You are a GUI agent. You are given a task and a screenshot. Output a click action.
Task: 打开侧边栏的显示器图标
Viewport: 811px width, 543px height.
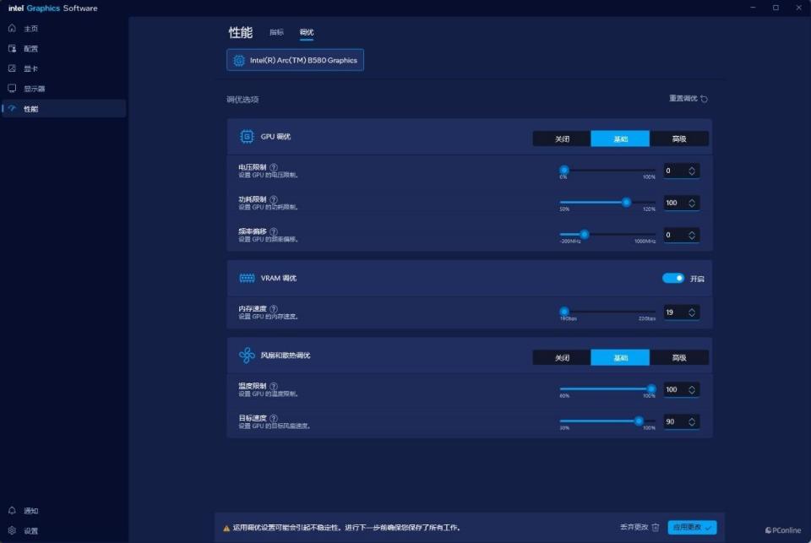pyautogui.click(x=12, y=88)
